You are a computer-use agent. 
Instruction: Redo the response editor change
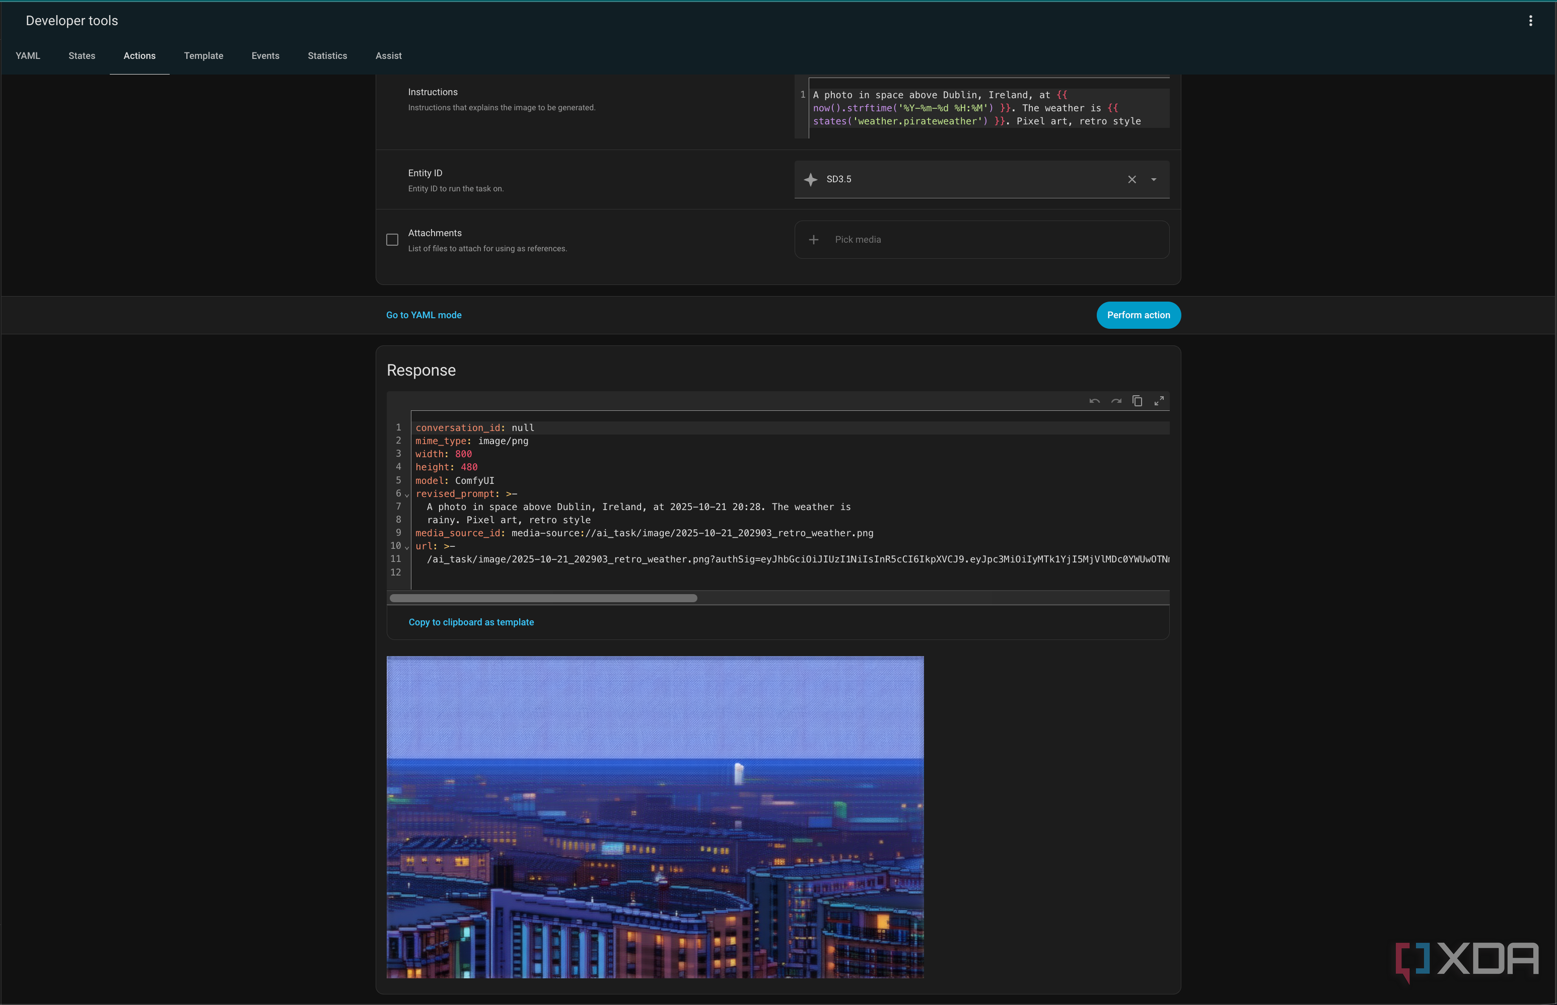point(1116,401)
